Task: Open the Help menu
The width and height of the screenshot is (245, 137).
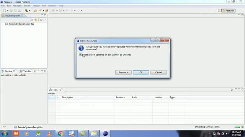Action: [61, 6]
